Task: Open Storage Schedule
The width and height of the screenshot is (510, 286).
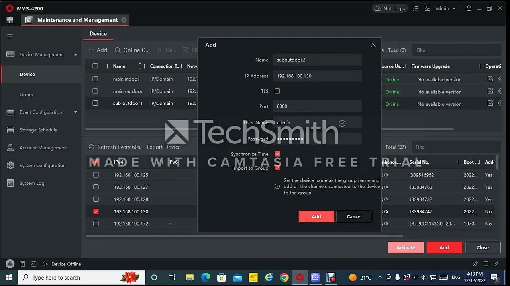Action: point(38,130)
